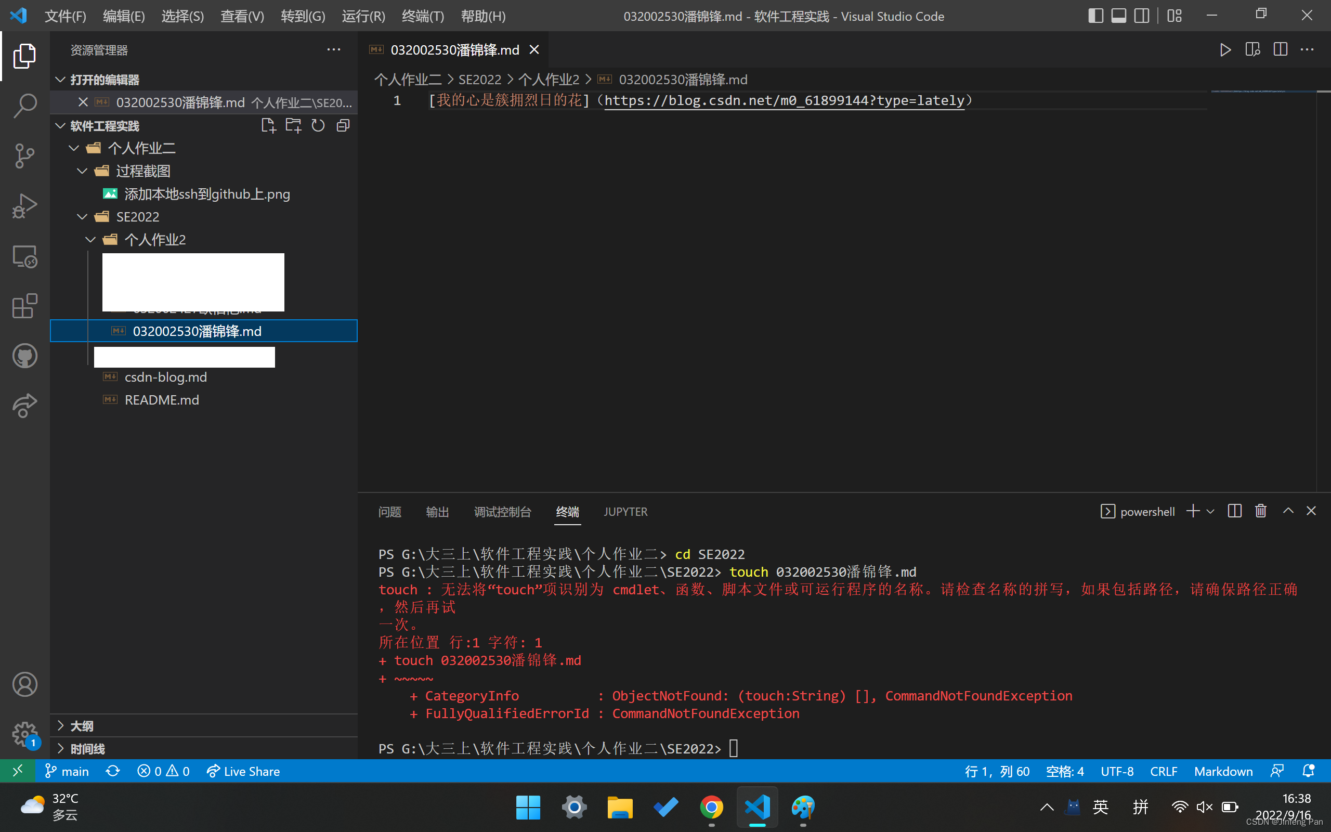Open the Accounts menu icon

click(25, 684)
